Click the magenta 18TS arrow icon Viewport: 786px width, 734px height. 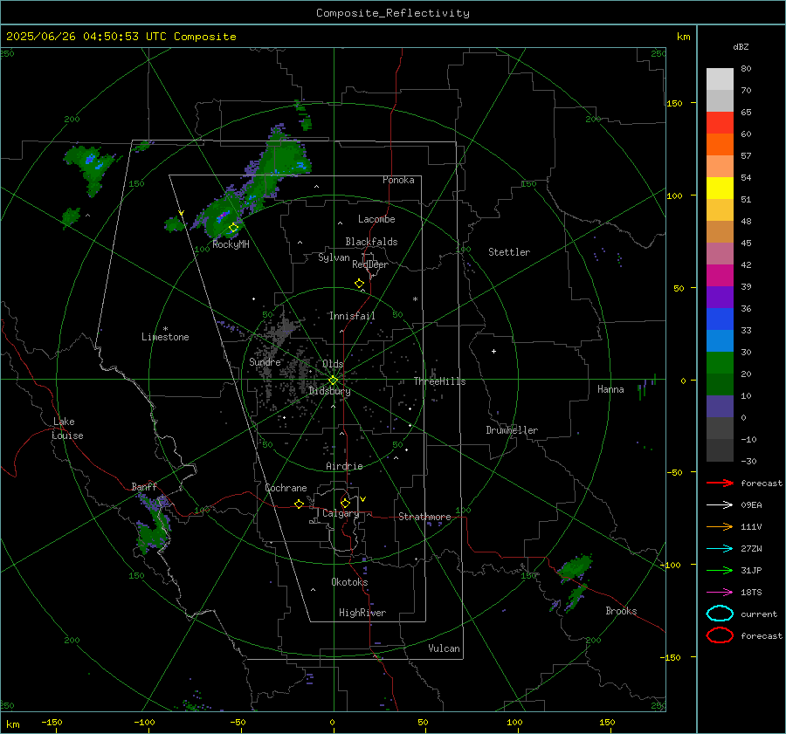(x=720, y=593)
